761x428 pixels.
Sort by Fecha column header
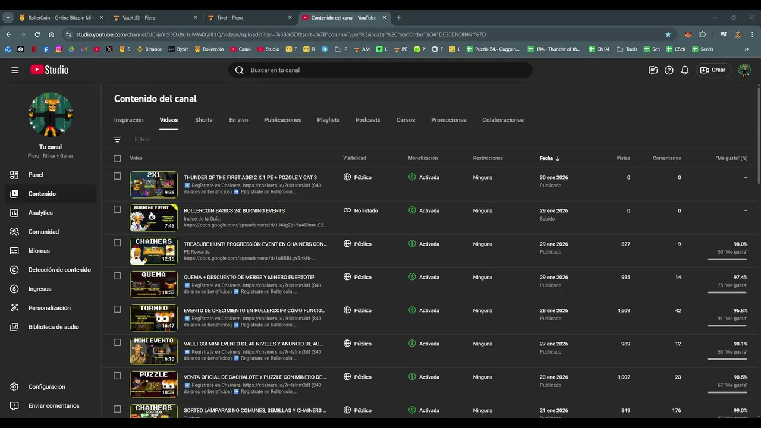pos(549,158)
